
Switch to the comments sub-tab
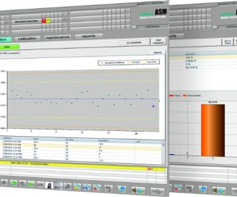(14, 52)
